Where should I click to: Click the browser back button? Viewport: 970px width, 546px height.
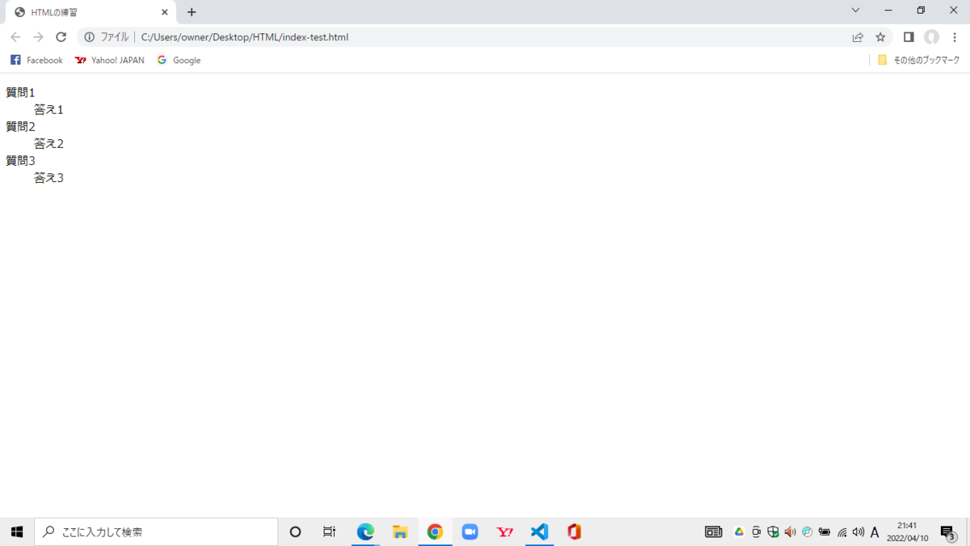pyautogui.click(x=15, y=37)
